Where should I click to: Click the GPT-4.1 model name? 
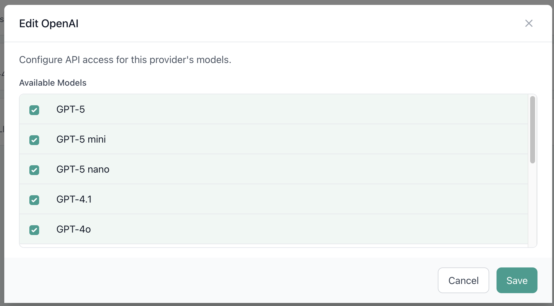(74, 199)
